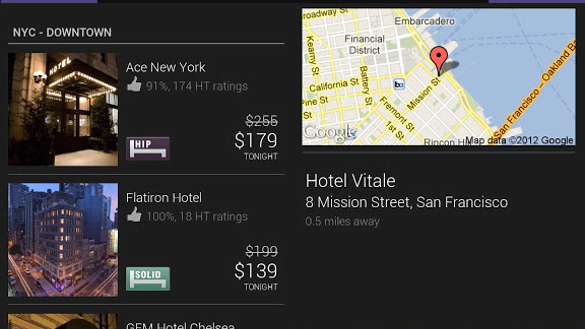Book the $179 tonight rate for Ace New York

(x=255, y=141)
